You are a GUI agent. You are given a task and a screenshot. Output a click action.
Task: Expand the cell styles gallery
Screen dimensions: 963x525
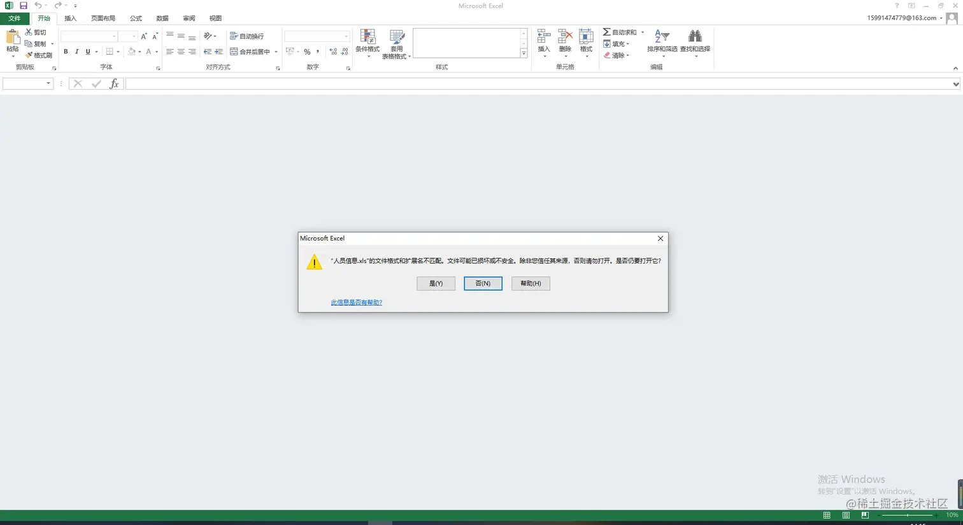524,53
